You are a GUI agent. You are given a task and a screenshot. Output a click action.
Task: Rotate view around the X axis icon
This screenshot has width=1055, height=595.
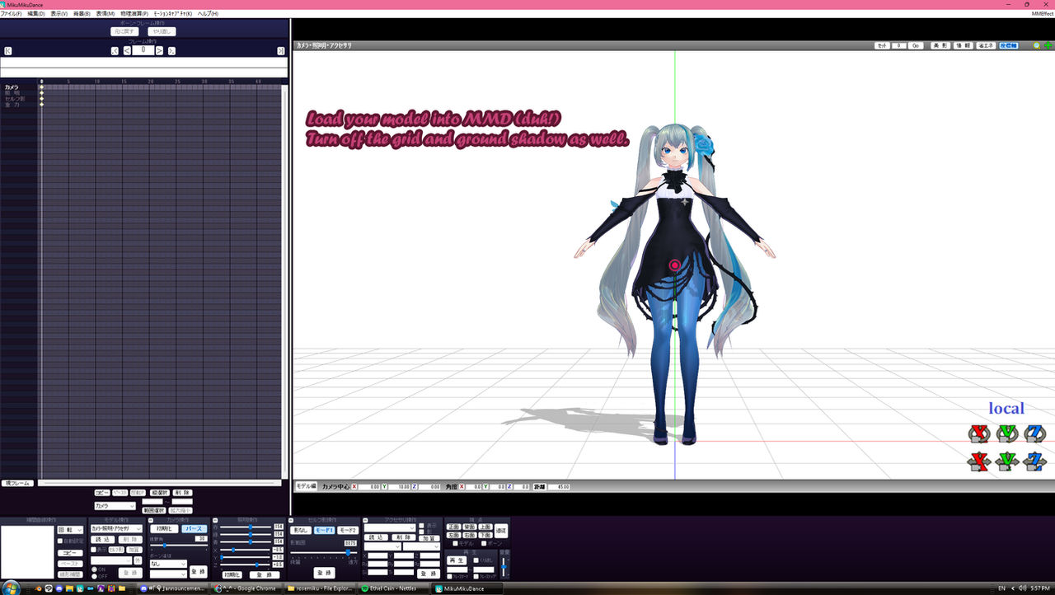pos(979,433)
